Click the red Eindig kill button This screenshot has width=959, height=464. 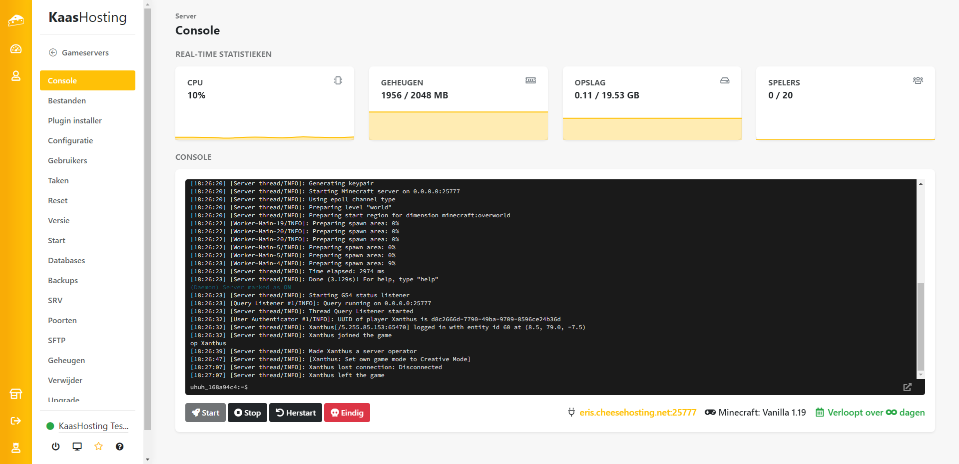coord(347,413)
